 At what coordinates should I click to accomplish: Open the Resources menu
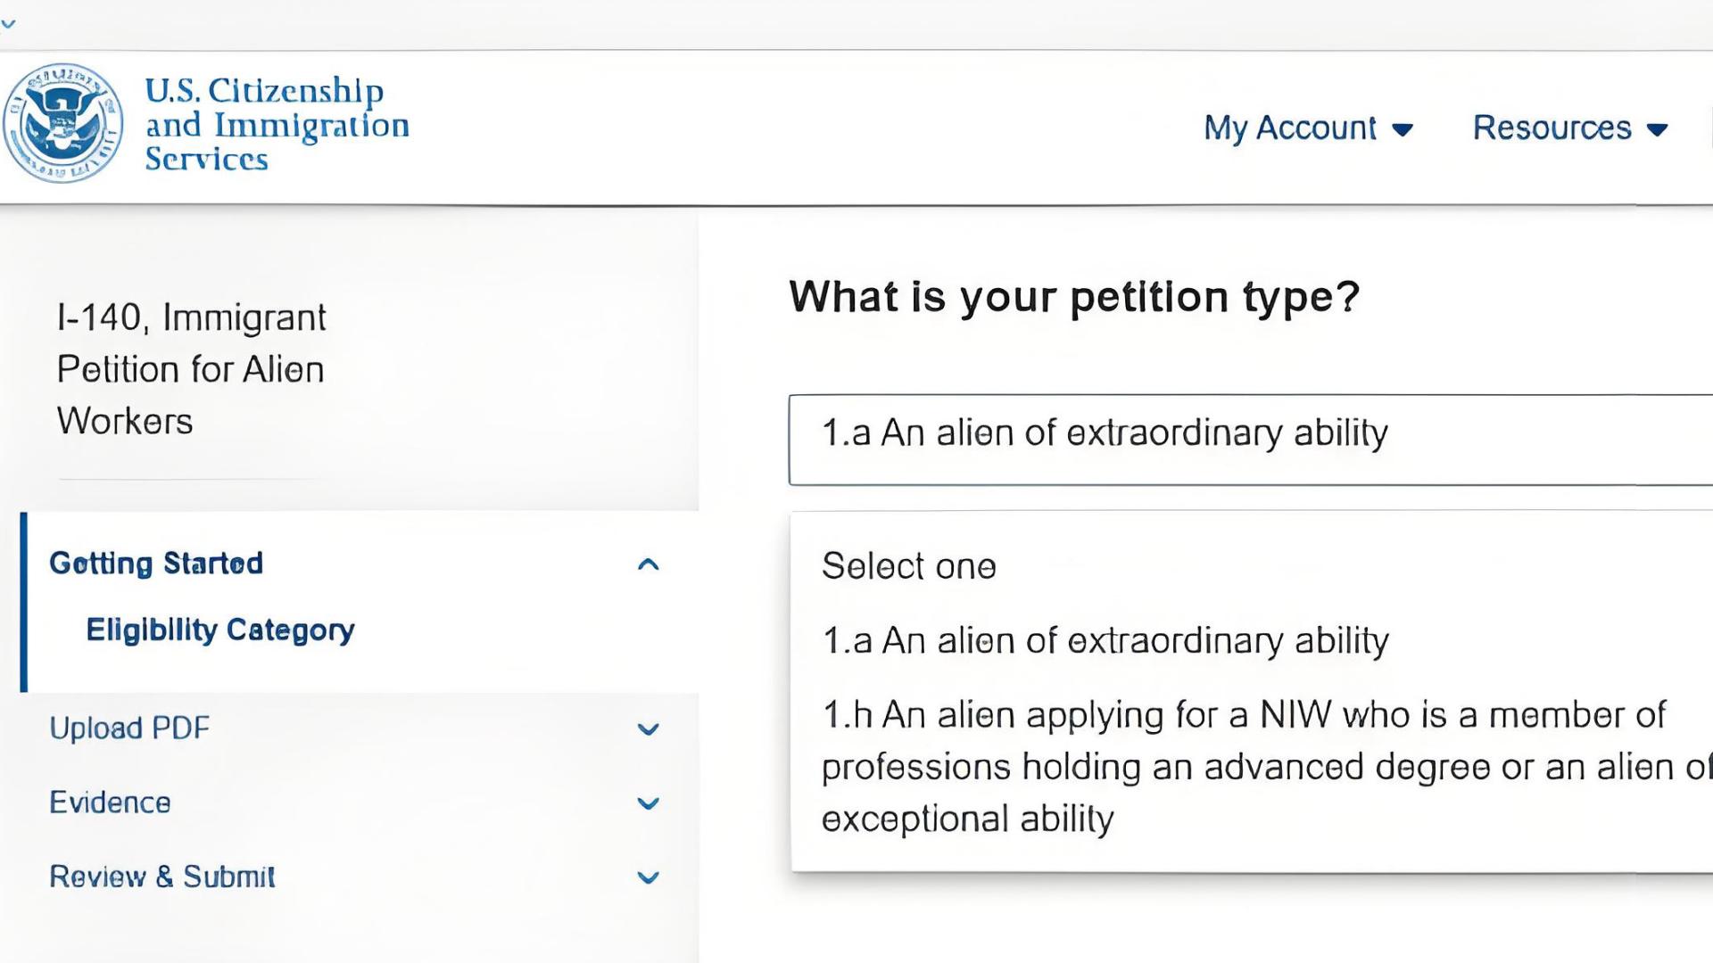1552,128
